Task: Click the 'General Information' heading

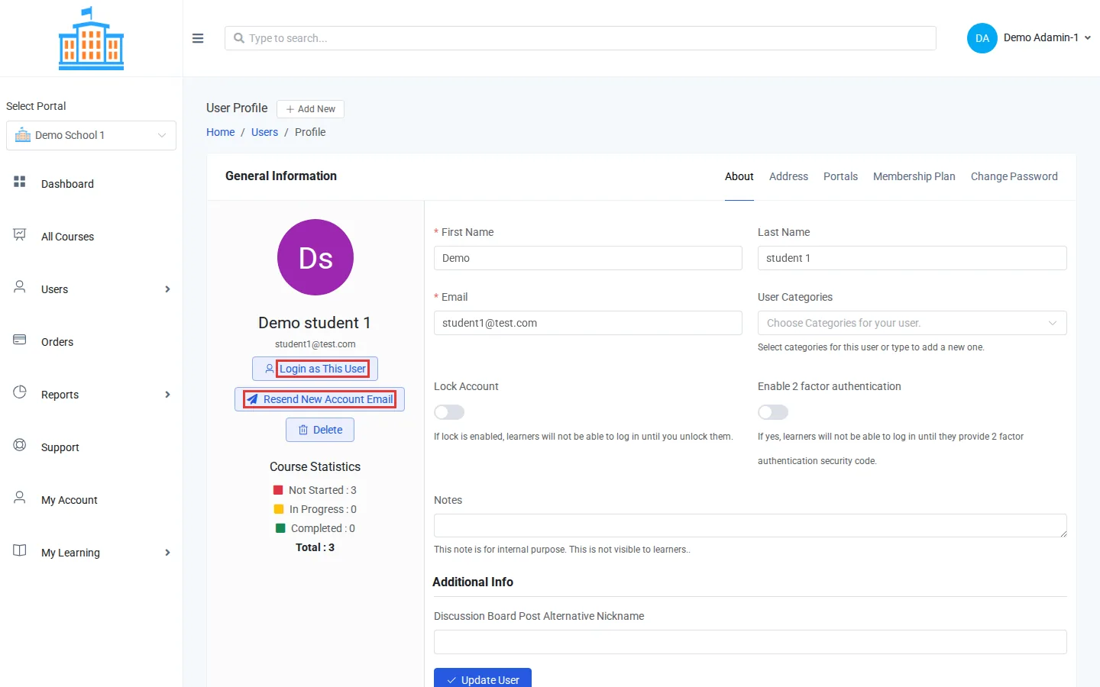Action: [x=281, y=176]
